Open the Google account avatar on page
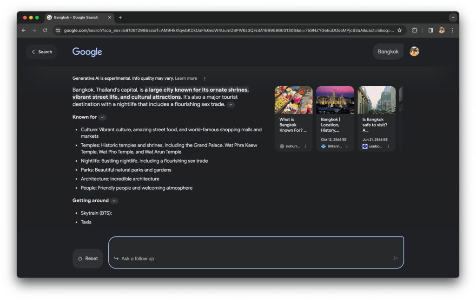The image size is (476, 300). click(x=414, y=51)
